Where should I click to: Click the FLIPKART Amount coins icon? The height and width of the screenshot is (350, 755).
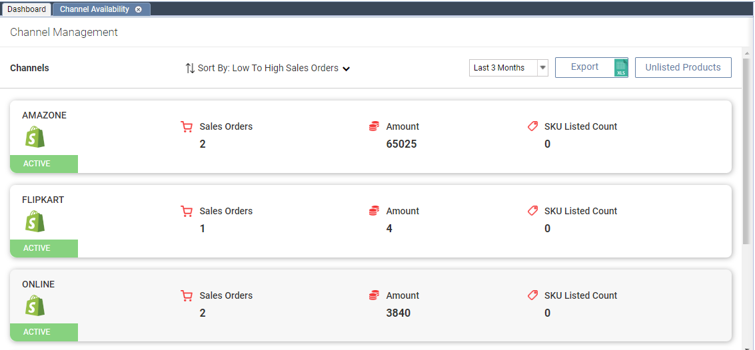tap(374, 211)
